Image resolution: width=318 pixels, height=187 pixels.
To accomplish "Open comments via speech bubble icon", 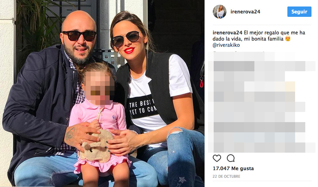I will (231, 158).
